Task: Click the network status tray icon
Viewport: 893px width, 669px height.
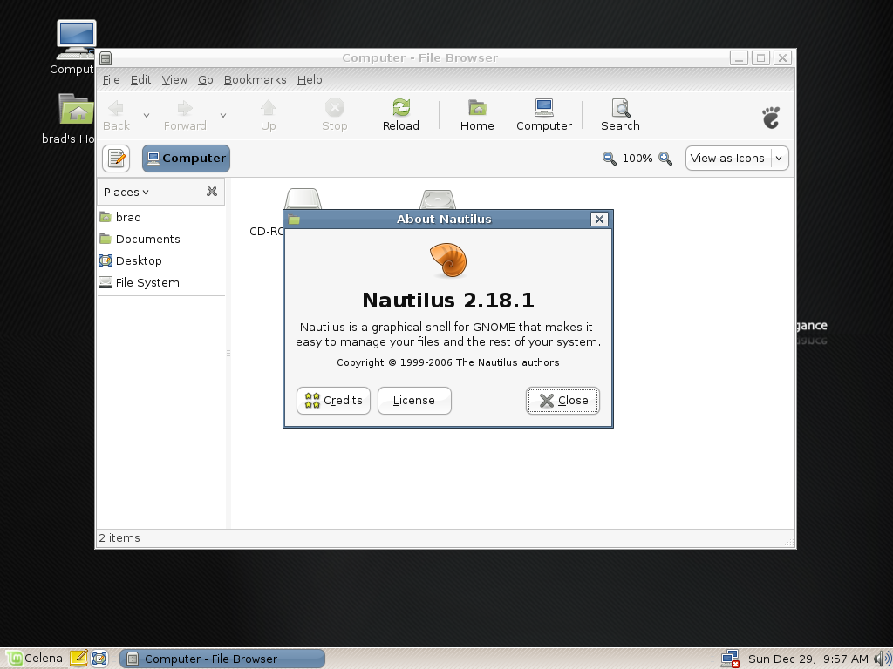Action: pyautogui.click(x=730, y=659)
